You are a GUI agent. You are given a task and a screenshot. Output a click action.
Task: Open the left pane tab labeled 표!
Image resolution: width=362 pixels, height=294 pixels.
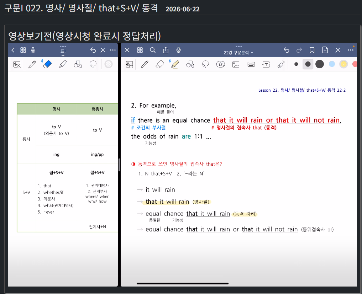click(63, 51)
